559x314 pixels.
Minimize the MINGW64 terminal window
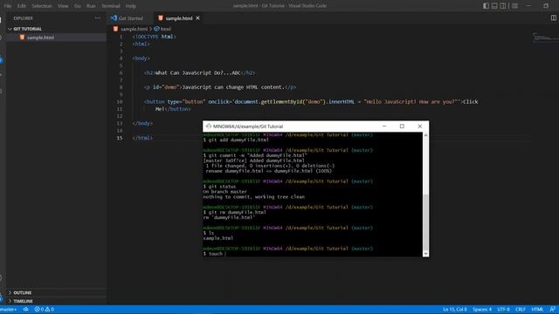click(384, 126)
